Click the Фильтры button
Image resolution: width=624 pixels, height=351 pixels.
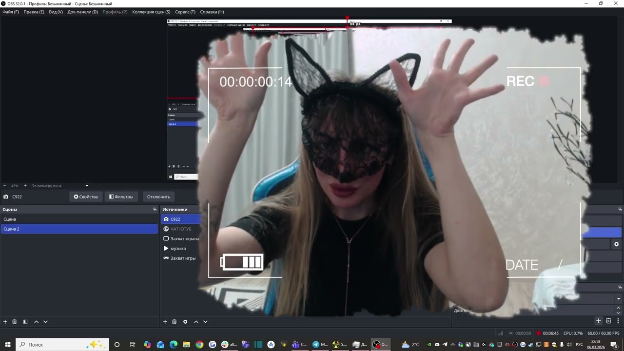(121, 197)
